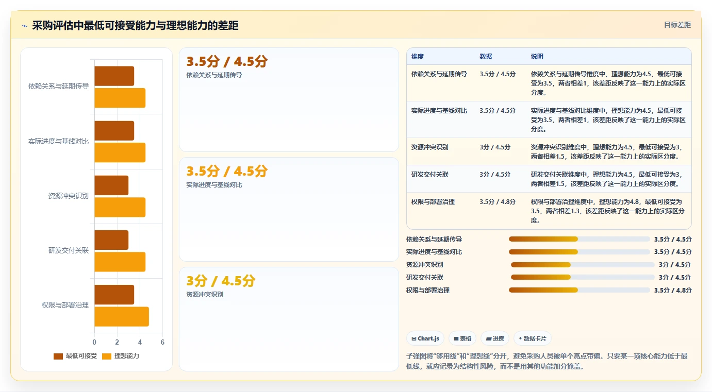Click the 目标差距 badge in the header
The width and height of the screenshot is (712, 392).
[x=677, y=25]
